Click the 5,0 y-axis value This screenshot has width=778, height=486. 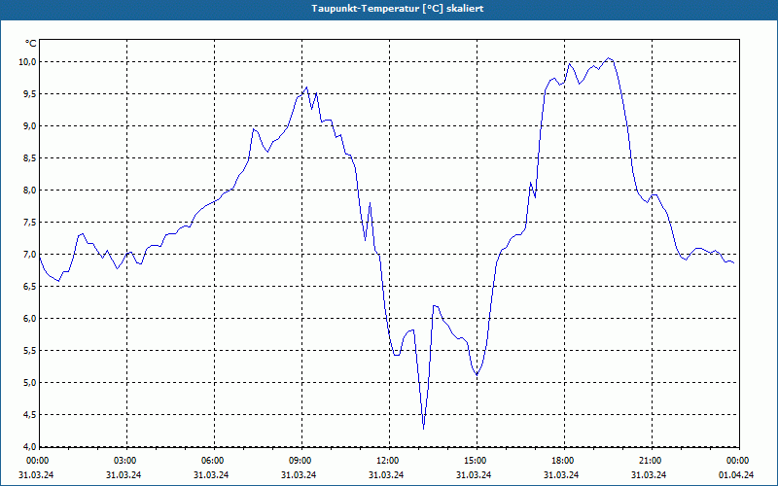coord(29,383)
